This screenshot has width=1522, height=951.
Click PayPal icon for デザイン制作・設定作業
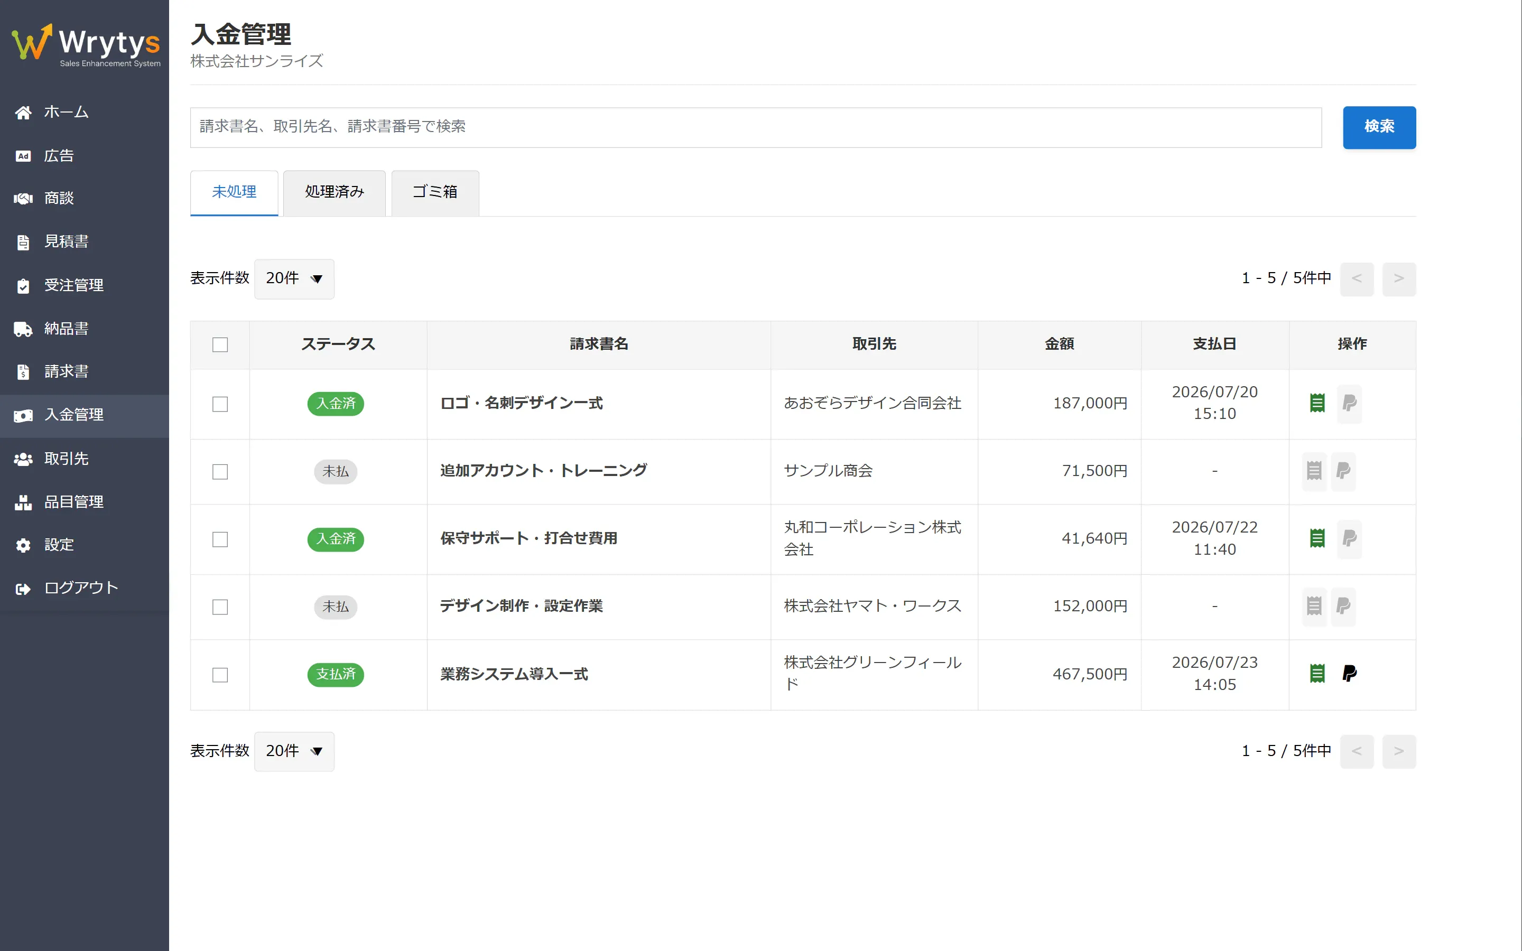click(1343, 607)
